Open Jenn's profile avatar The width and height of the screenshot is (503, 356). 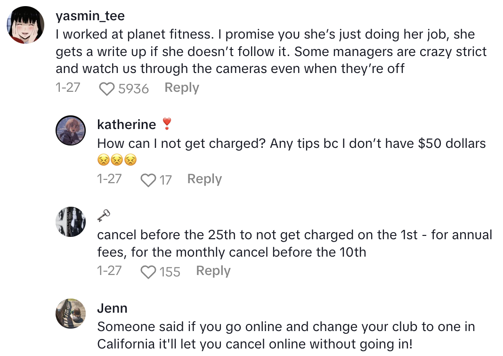[71, 313]
